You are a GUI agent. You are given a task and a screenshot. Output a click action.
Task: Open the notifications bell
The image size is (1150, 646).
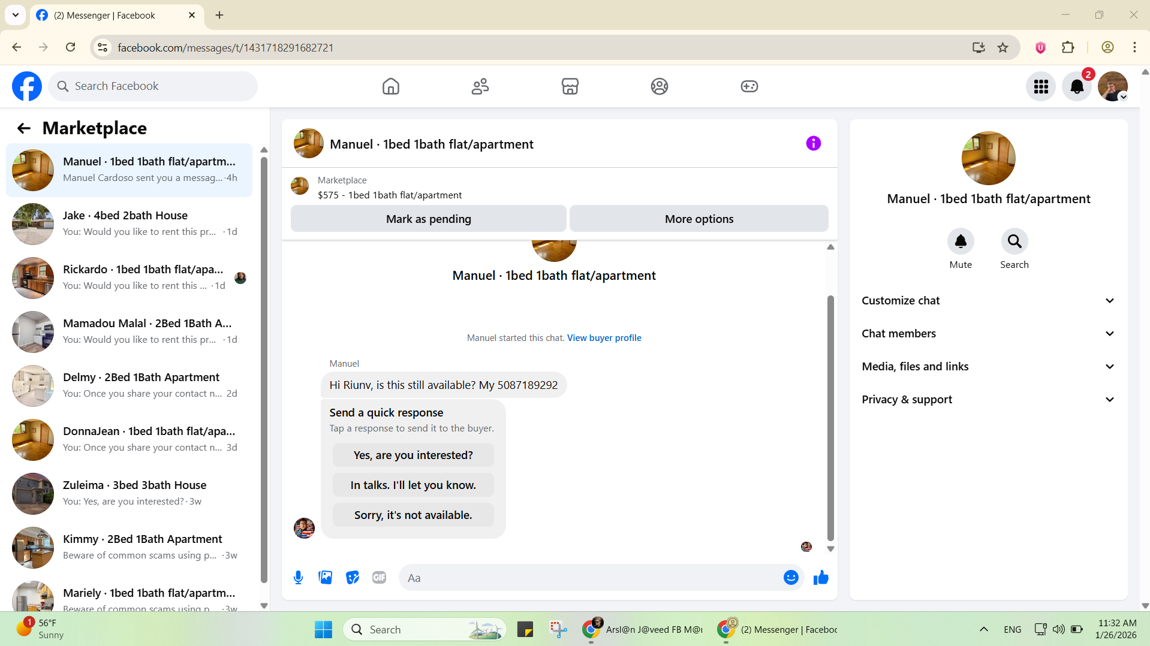pyautogui.click(x=1077, y=87)
